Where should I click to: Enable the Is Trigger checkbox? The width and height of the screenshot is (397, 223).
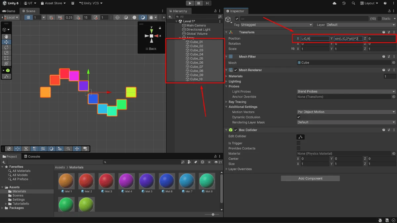pyautogui.click(x=298, y=143)
